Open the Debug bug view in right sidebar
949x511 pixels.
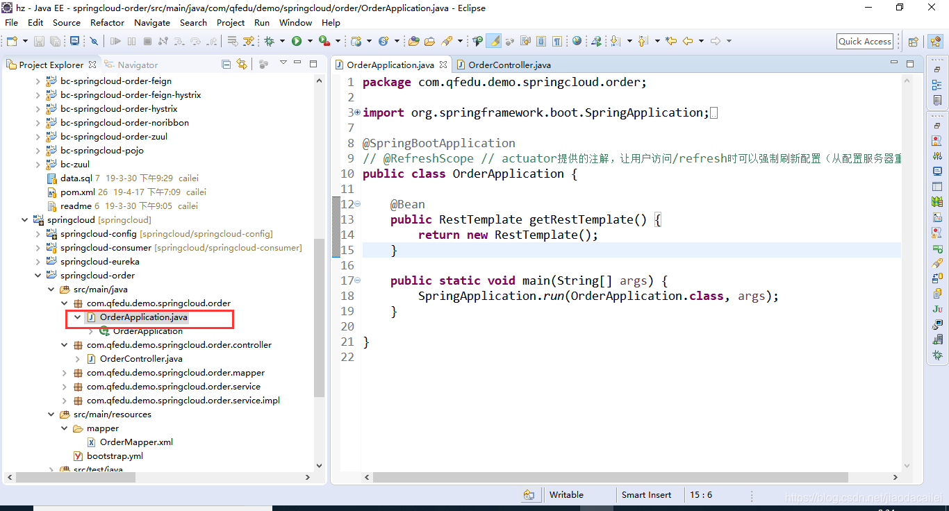point(937,355)
